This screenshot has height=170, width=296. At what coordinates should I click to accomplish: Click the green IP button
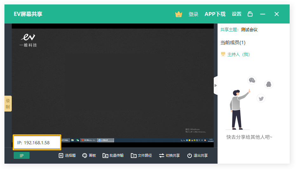pyautogui.click(x=22, y=156)
